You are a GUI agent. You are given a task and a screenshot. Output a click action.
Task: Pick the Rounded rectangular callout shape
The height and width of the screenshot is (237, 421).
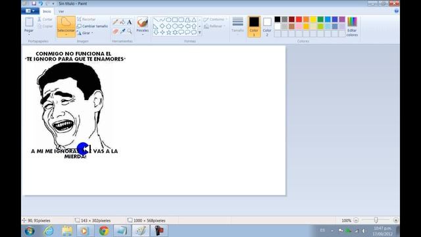(x=182, y=32)
